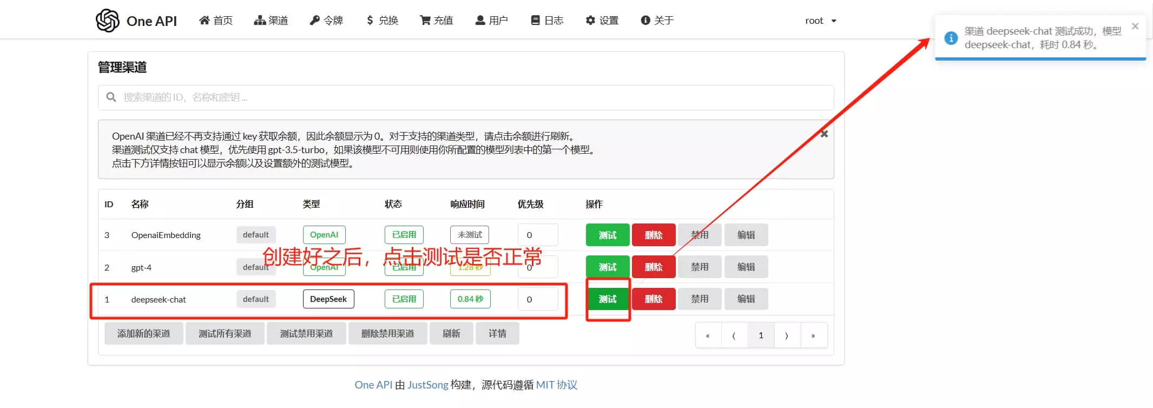The image size is (1153, 408).
Task: Open the 兑换 redemption page
Action: [382, 21]
